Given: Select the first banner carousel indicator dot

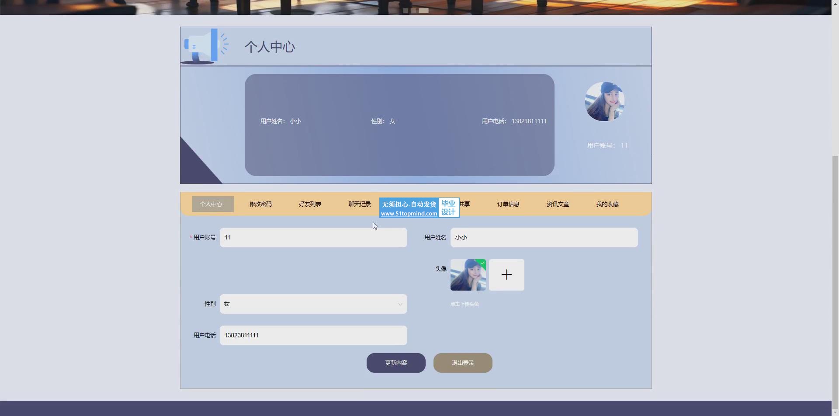Looking at the screenshot, I should [406, 10].
